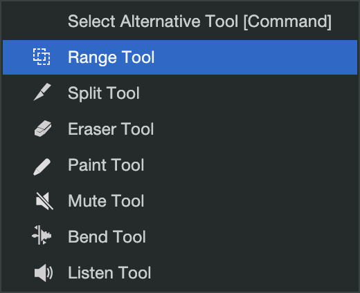The image size is (360, 293).
Task: Click empty area right of Bend Tool
Action: pyautogui.click(x=251, y=237)
